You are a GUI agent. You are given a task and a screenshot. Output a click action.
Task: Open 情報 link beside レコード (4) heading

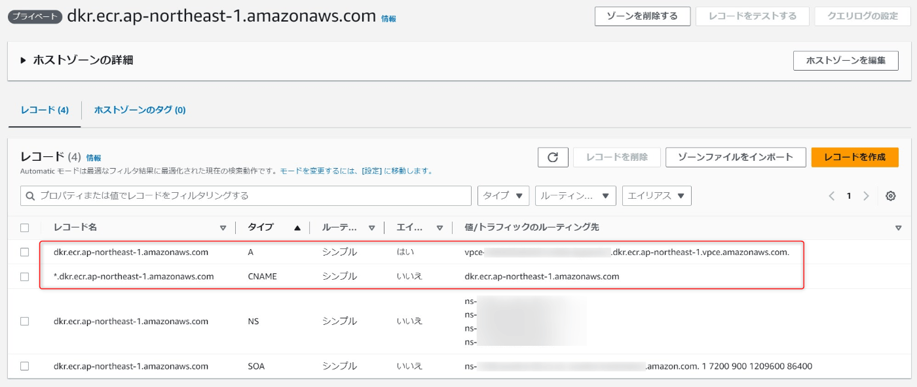pyautogui.click(x=94, y=158)
